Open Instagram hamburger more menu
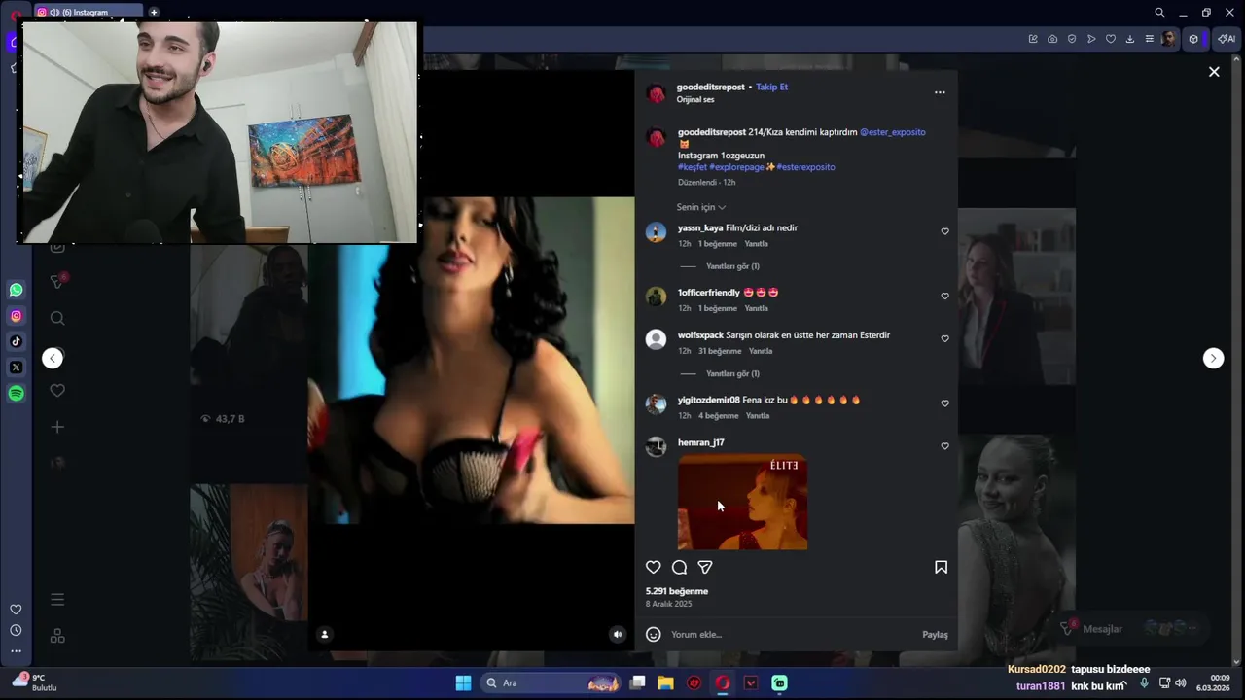Image resolution: width=1245 pixels, height=700 pixels. pos(57,599)
